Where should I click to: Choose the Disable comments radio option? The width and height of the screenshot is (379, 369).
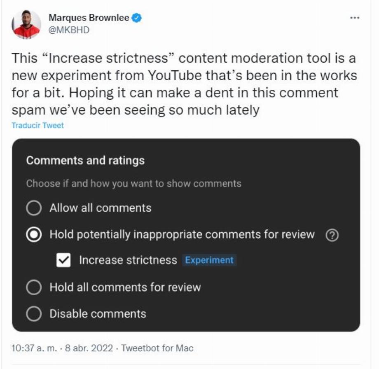[x=34, y=314]
